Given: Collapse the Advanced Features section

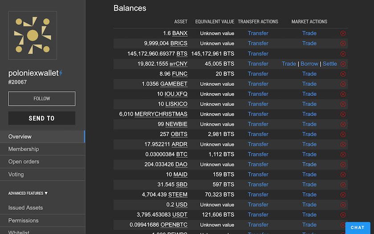Looking at the screenshot, I should pos(28,193).
